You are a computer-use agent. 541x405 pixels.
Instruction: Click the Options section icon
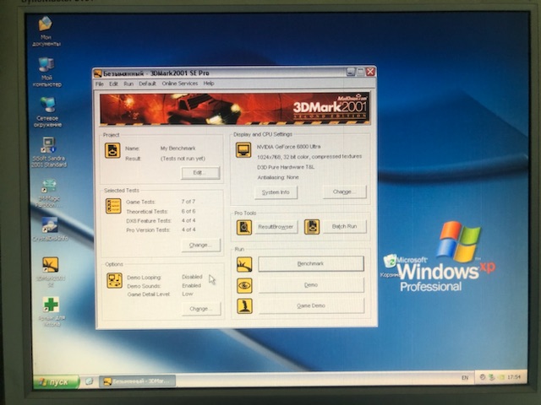coord(114,280)
